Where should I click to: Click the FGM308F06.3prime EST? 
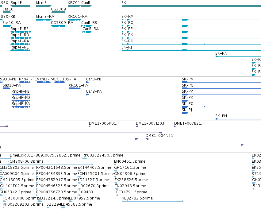point(50,164)
